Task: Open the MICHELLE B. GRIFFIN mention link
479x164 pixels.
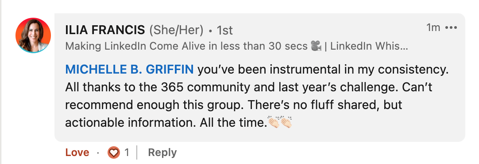Action: tap(130, 70)
